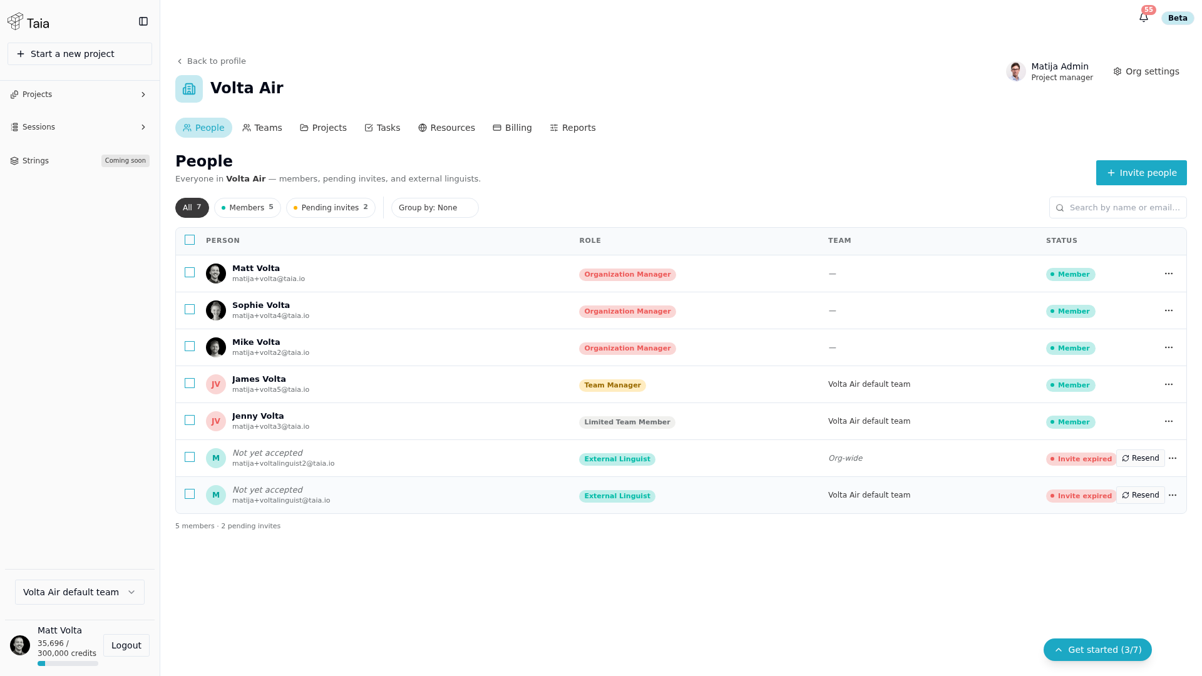The height and width of the screenshot is (676, 1202).
Task: Check the box for Mike Volta
Action: tap(190, 346)
